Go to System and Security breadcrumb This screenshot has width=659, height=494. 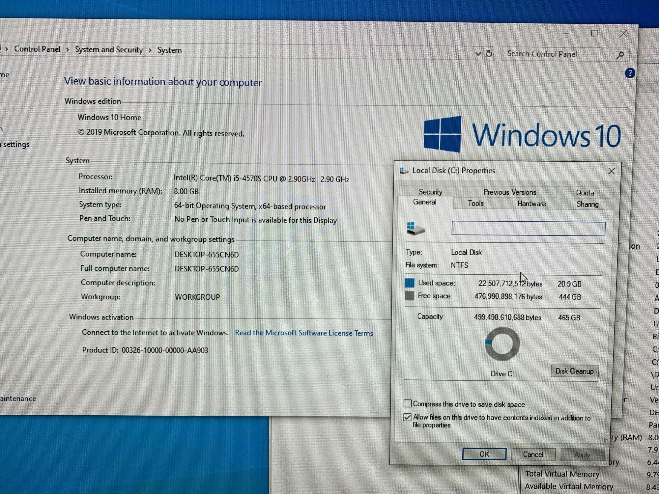pos(109,50)
